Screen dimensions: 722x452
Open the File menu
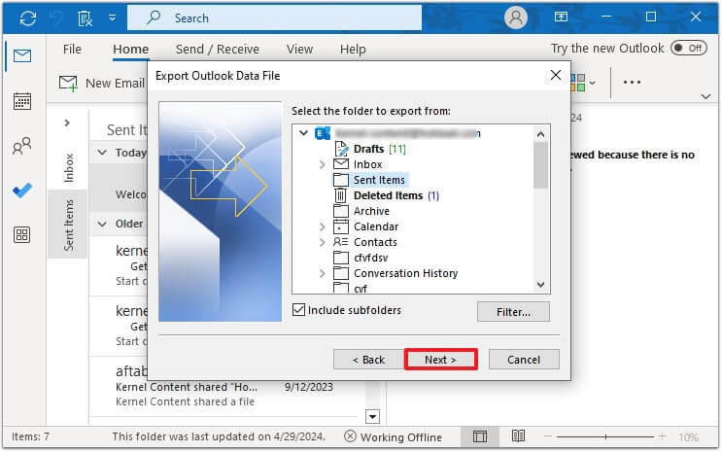pos(72,49)
